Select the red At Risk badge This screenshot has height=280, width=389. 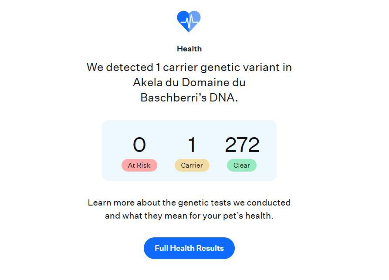point(139,165)
